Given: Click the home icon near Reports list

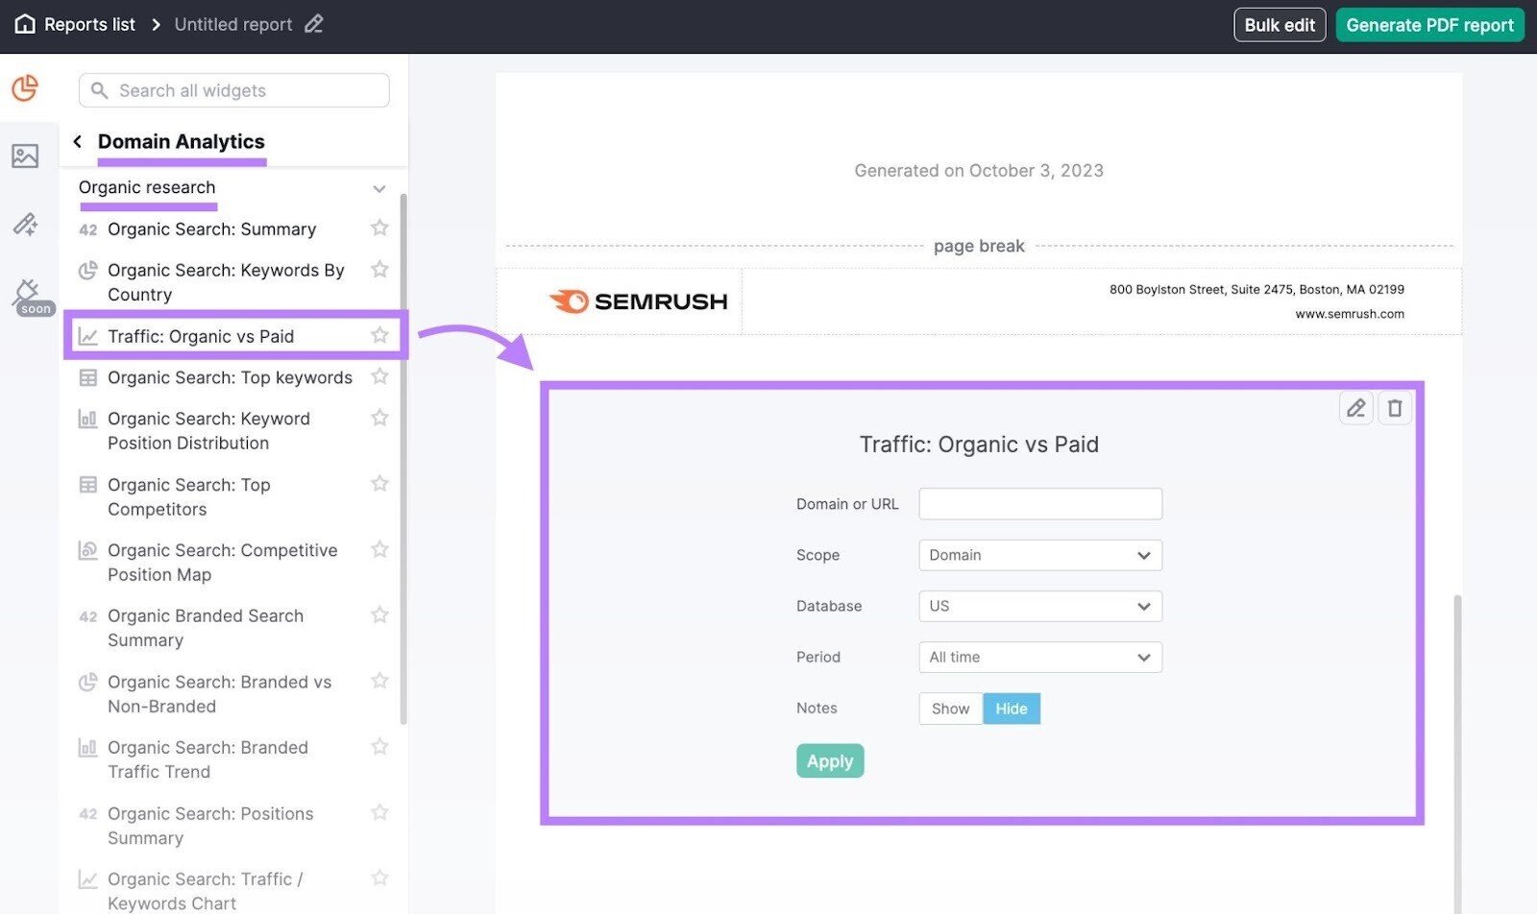Looking at the screenshot, I should (24, 24).
